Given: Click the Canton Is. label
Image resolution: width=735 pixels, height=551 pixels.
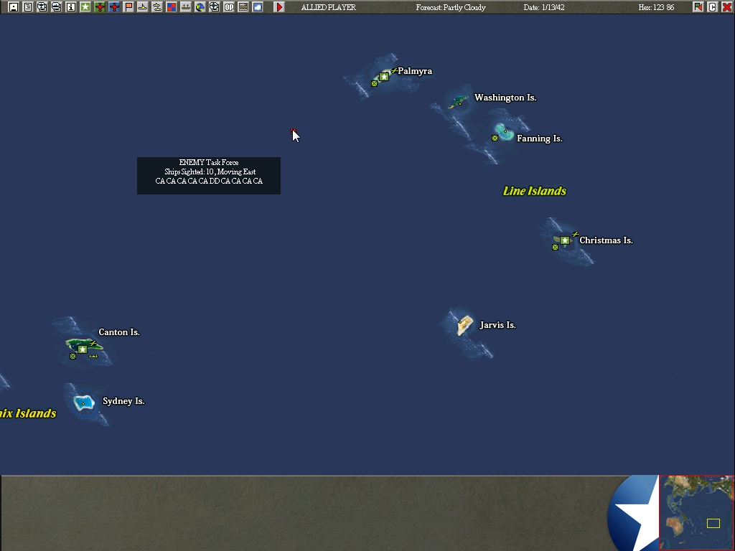Looking at the screenshot, I should click(x=119, y=332).
